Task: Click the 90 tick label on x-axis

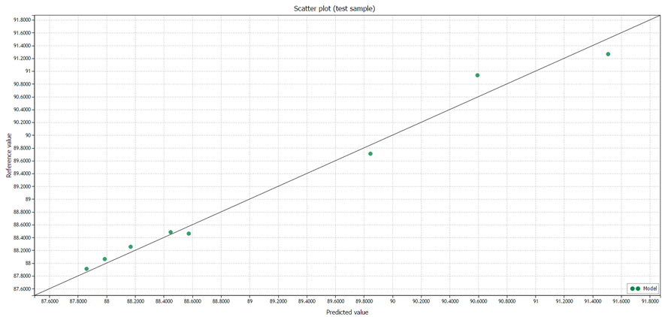Action: (x=392, y=301)
